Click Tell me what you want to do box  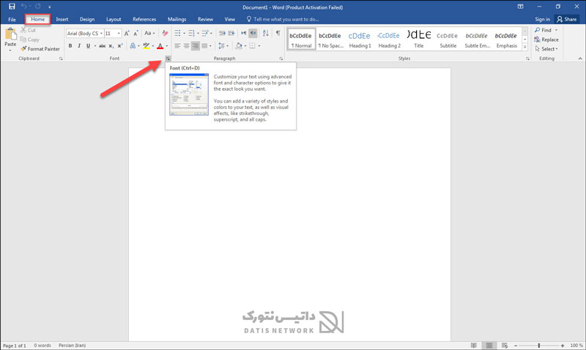(x=283, y=20)
